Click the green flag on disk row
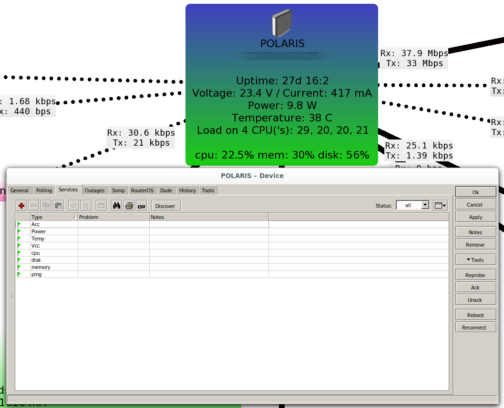 pos(19,259)
